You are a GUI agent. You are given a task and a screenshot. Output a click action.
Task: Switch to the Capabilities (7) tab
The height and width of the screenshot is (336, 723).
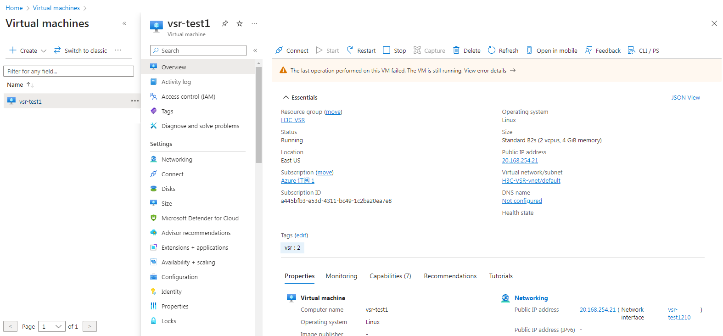390,276
